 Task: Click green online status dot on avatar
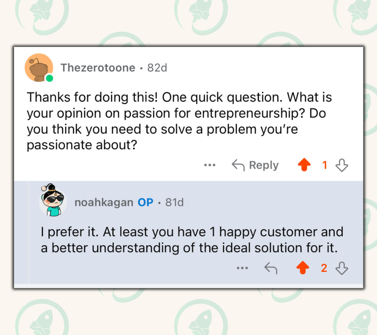(x=50, y=79)
